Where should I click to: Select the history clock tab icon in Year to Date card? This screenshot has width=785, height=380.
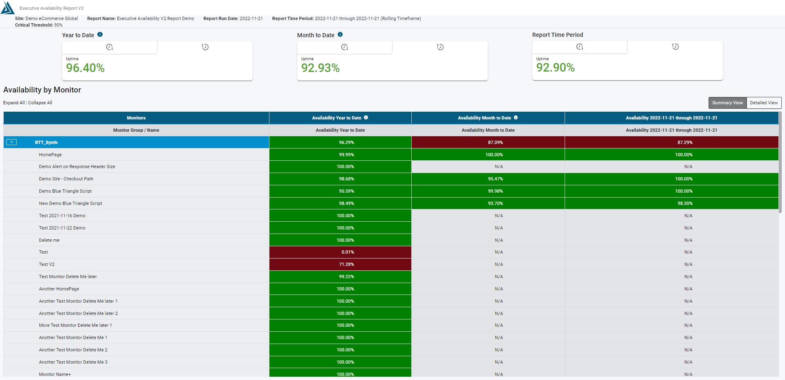tap(205, 47)
